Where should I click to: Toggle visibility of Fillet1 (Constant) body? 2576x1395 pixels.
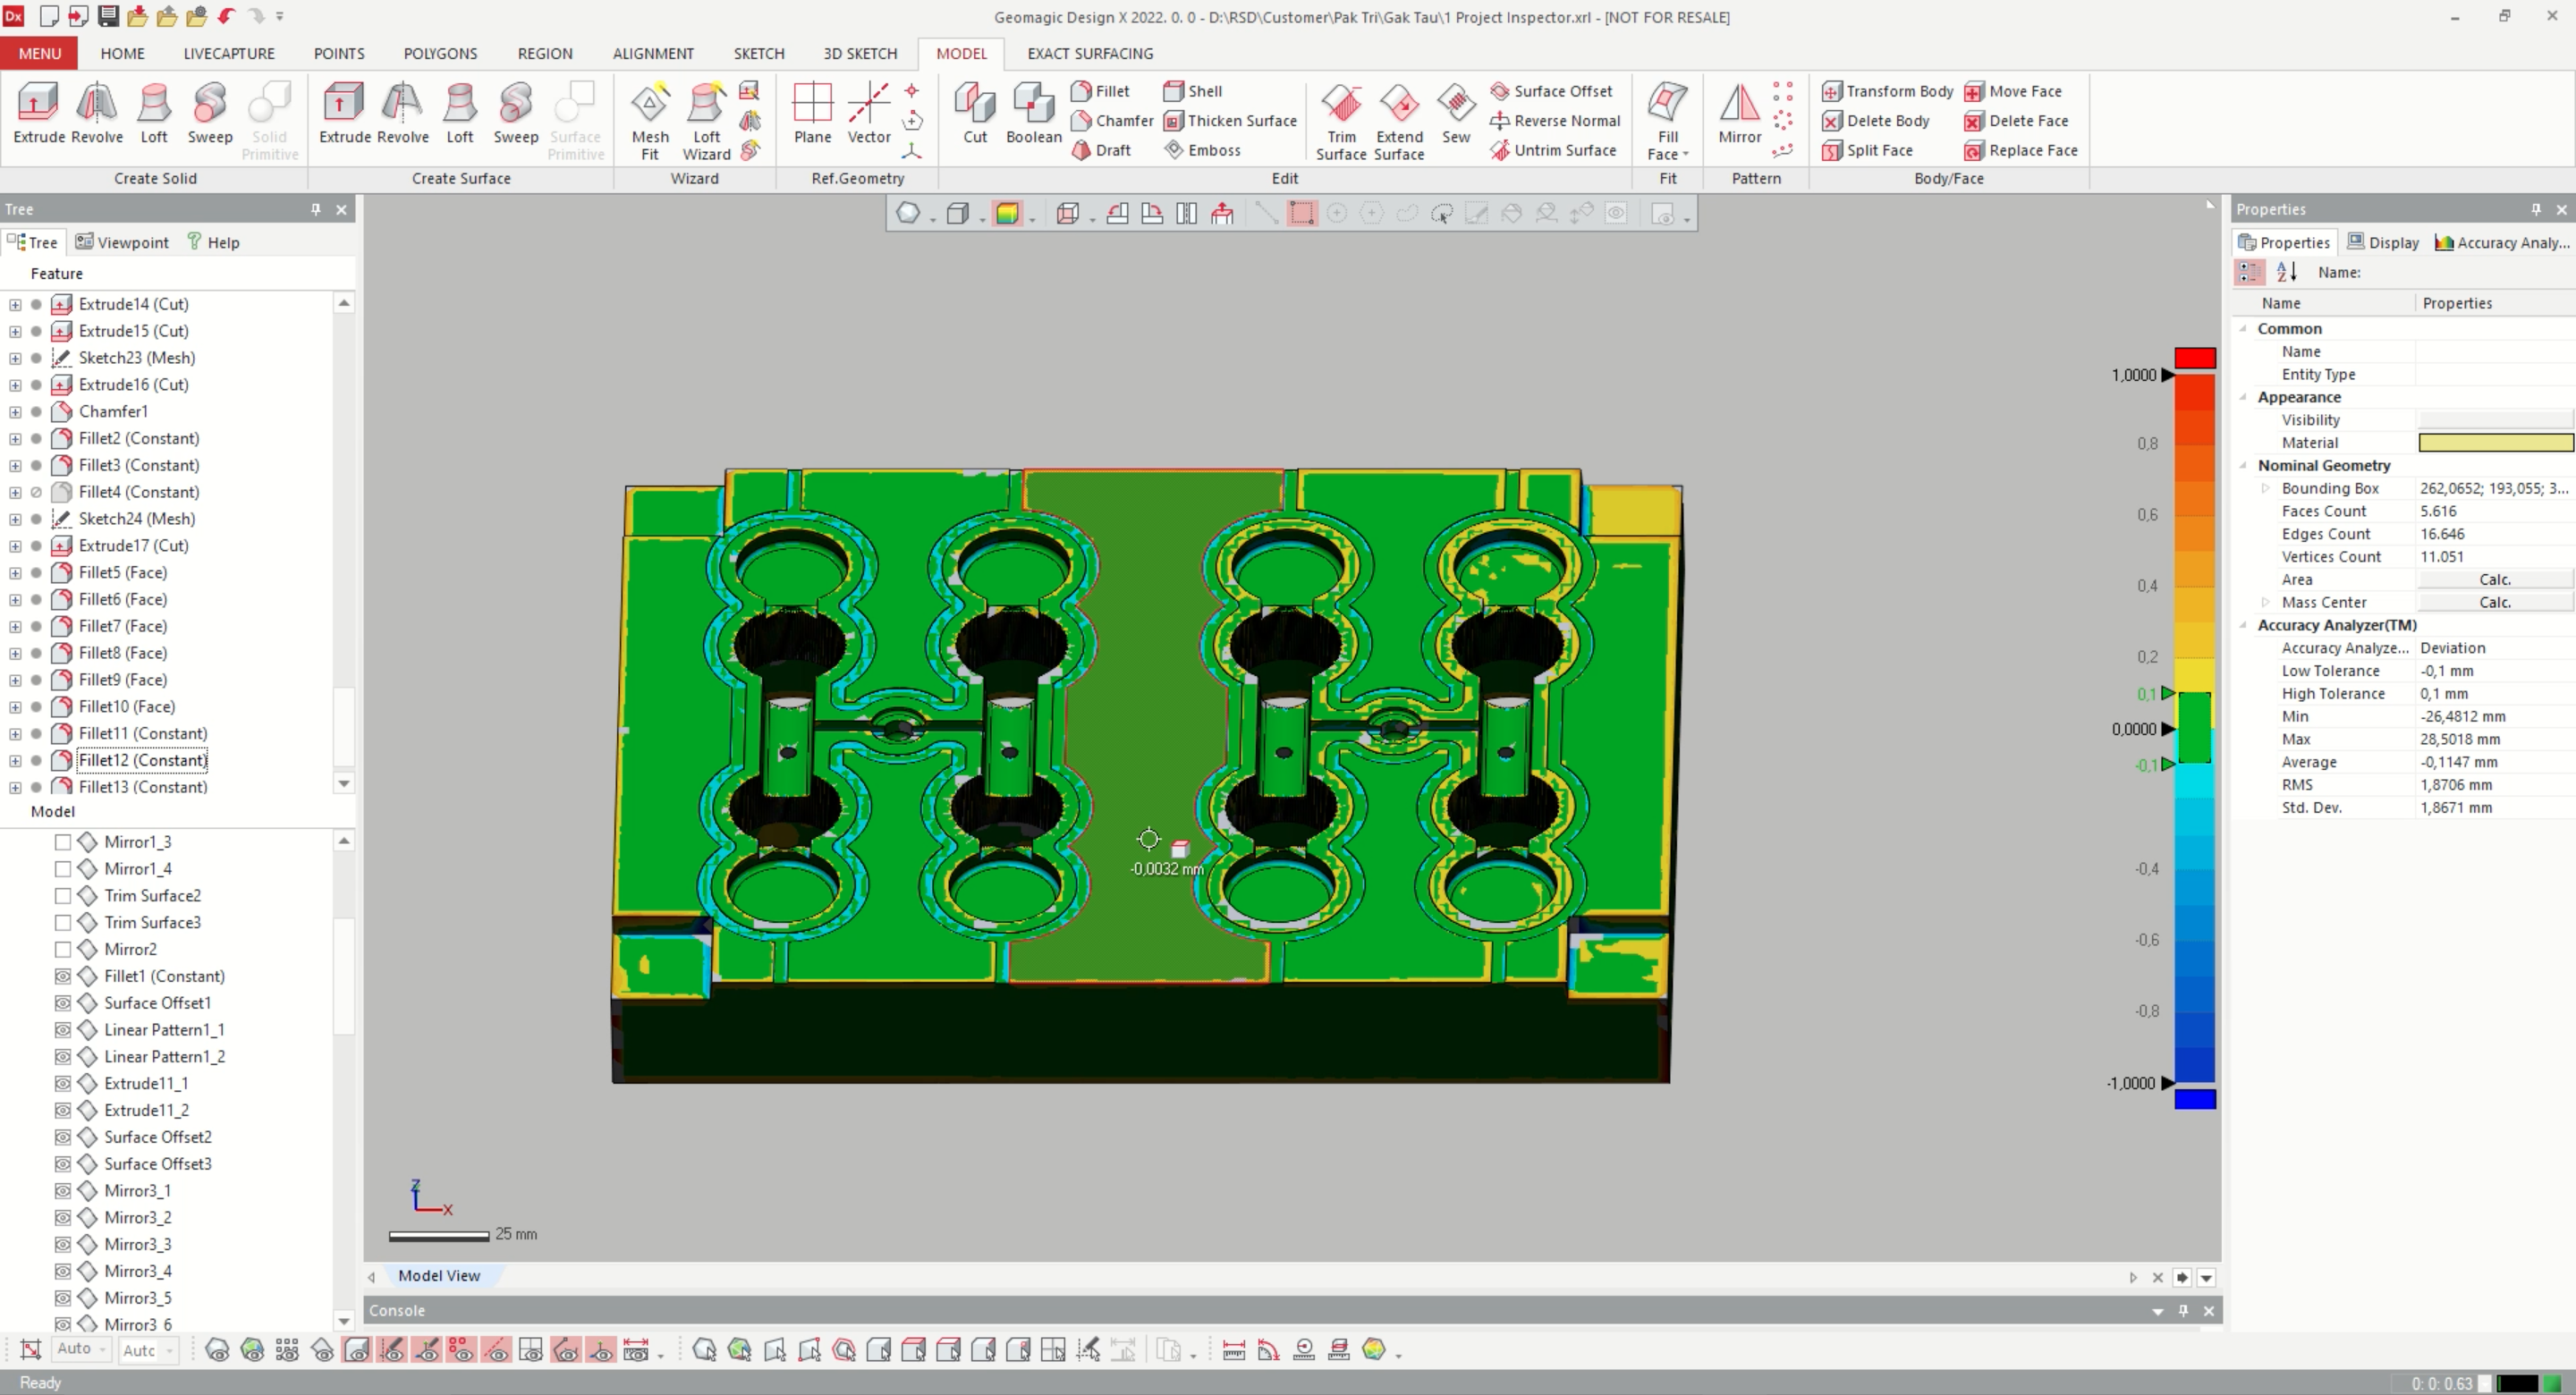coord(63,976)
